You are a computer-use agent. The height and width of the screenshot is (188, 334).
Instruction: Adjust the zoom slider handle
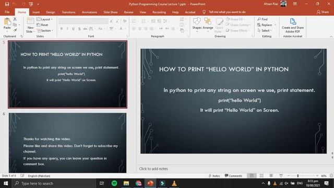[298, 175]
